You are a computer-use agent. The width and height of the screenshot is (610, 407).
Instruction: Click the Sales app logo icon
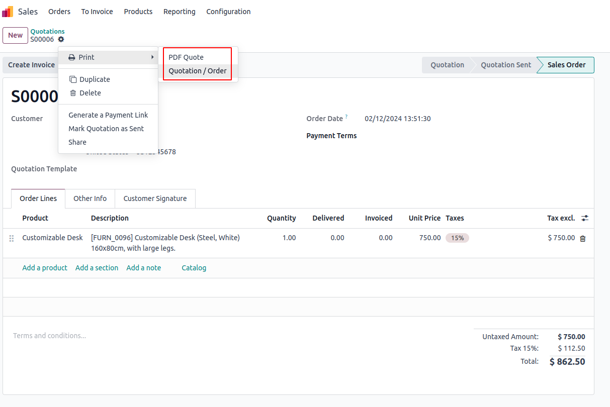[x=8, y=12]
